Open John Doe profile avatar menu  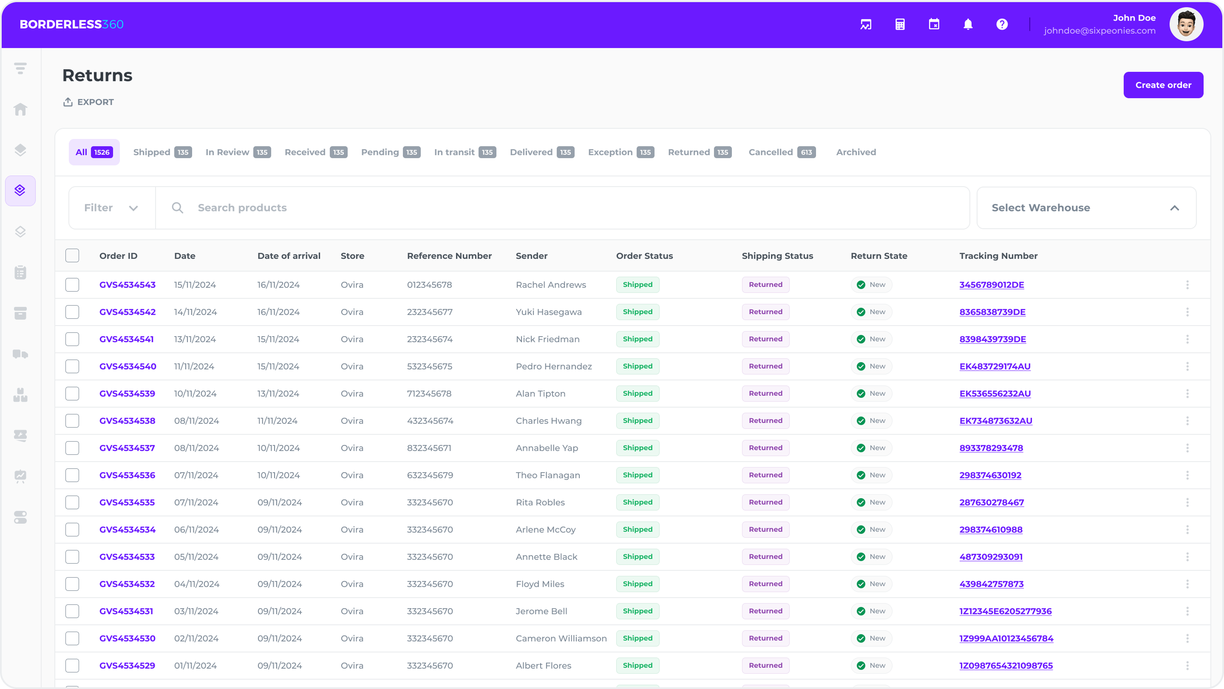[1186, 24]
